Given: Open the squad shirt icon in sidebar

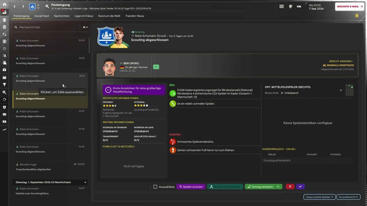Looking at the screenshot, I should 4,20.
